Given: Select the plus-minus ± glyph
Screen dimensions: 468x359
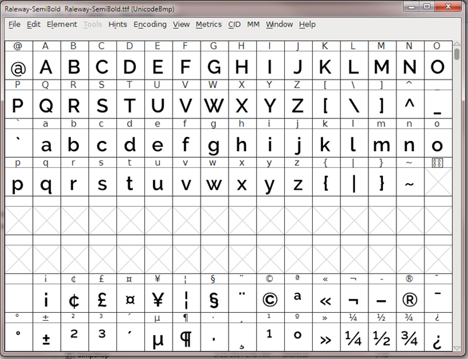Looking at the screenshot, I should pyautogui.click(x=47, y=337).
